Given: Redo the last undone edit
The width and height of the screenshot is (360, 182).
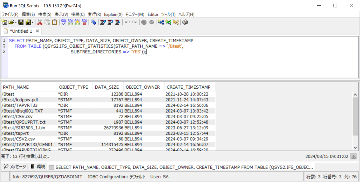Looking at the screenshot, I should pos(134,22).
